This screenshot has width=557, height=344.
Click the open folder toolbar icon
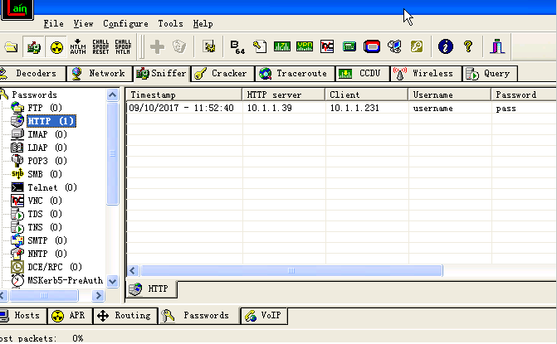click(11, 46)
